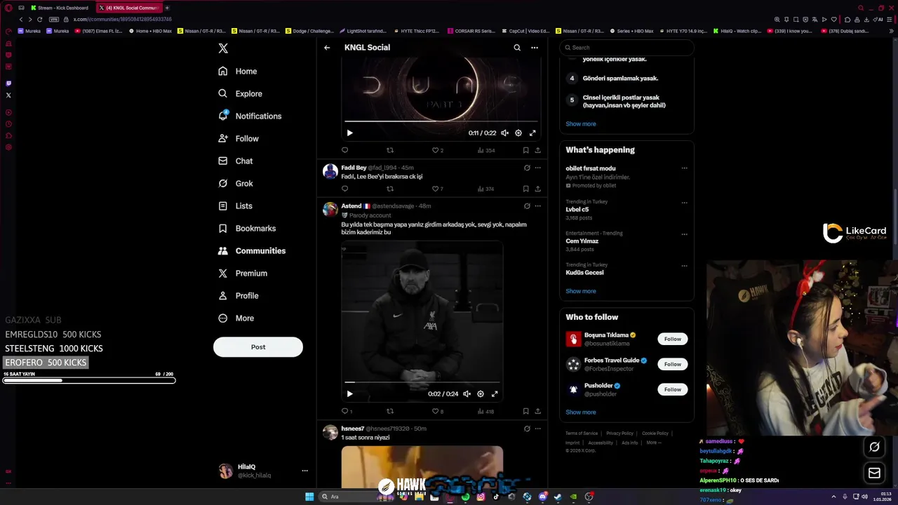Viewport: 898px width, 505px height.
Task: Share the Dune video post
Action: [x=538, y=150]
